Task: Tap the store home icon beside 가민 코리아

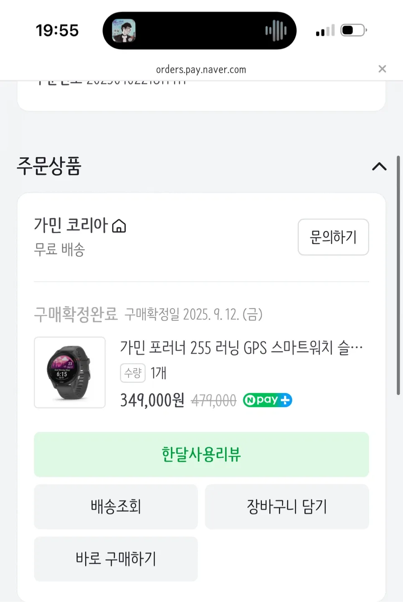Action: click(x=119, y=226)
